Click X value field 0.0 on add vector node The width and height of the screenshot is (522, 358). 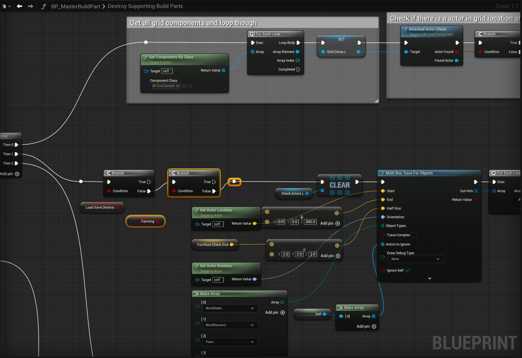coord(281,222)
